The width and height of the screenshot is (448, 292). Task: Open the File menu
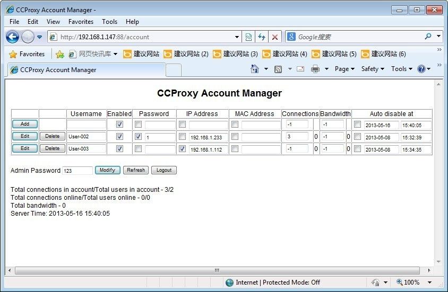coord(14,22)
